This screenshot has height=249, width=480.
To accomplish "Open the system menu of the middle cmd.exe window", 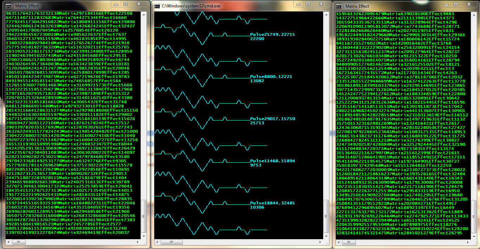I will [157, 4].
